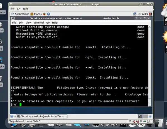167x129 pixels.
Task: Click the blue help icon in panel
Action: coord(49,14)
